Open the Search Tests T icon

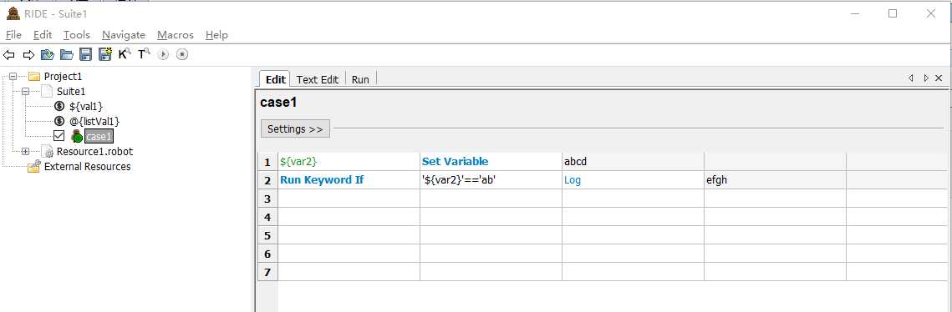pos(143,54)
